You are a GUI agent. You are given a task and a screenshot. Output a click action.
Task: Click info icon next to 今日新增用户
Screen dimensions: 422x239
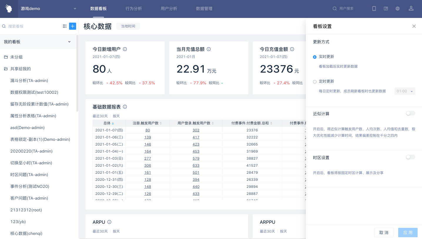125,49
